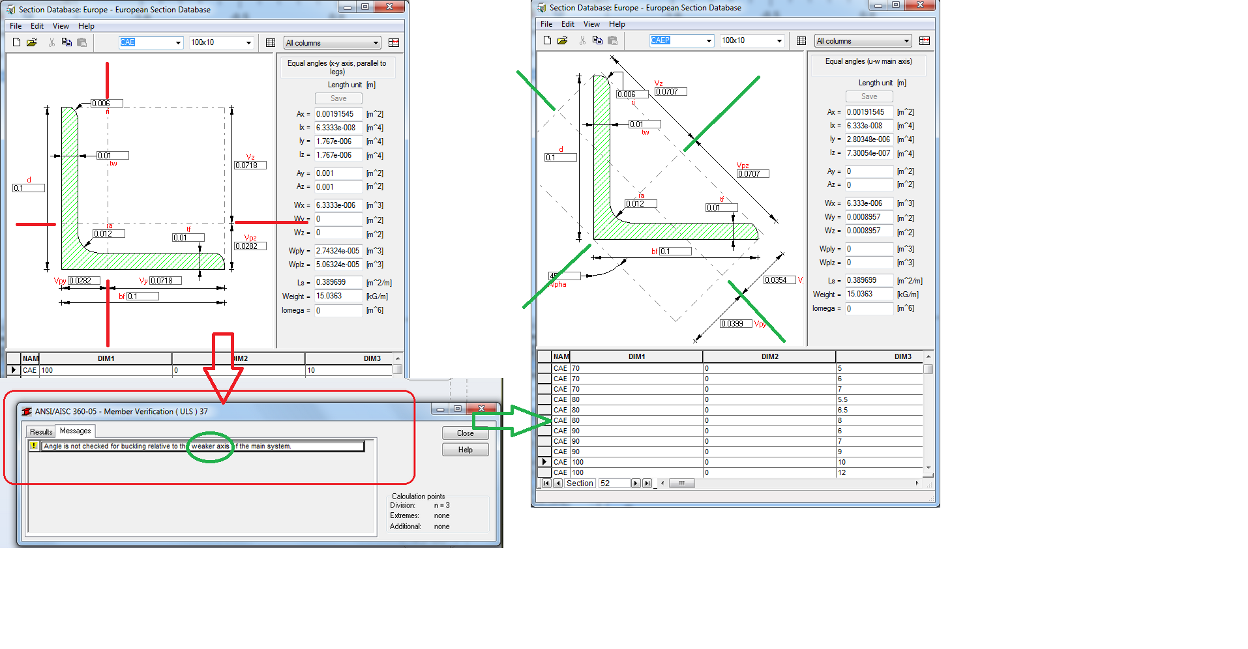
Task: Open the table grid icon in the CAEP window
Action: (801, 40)
